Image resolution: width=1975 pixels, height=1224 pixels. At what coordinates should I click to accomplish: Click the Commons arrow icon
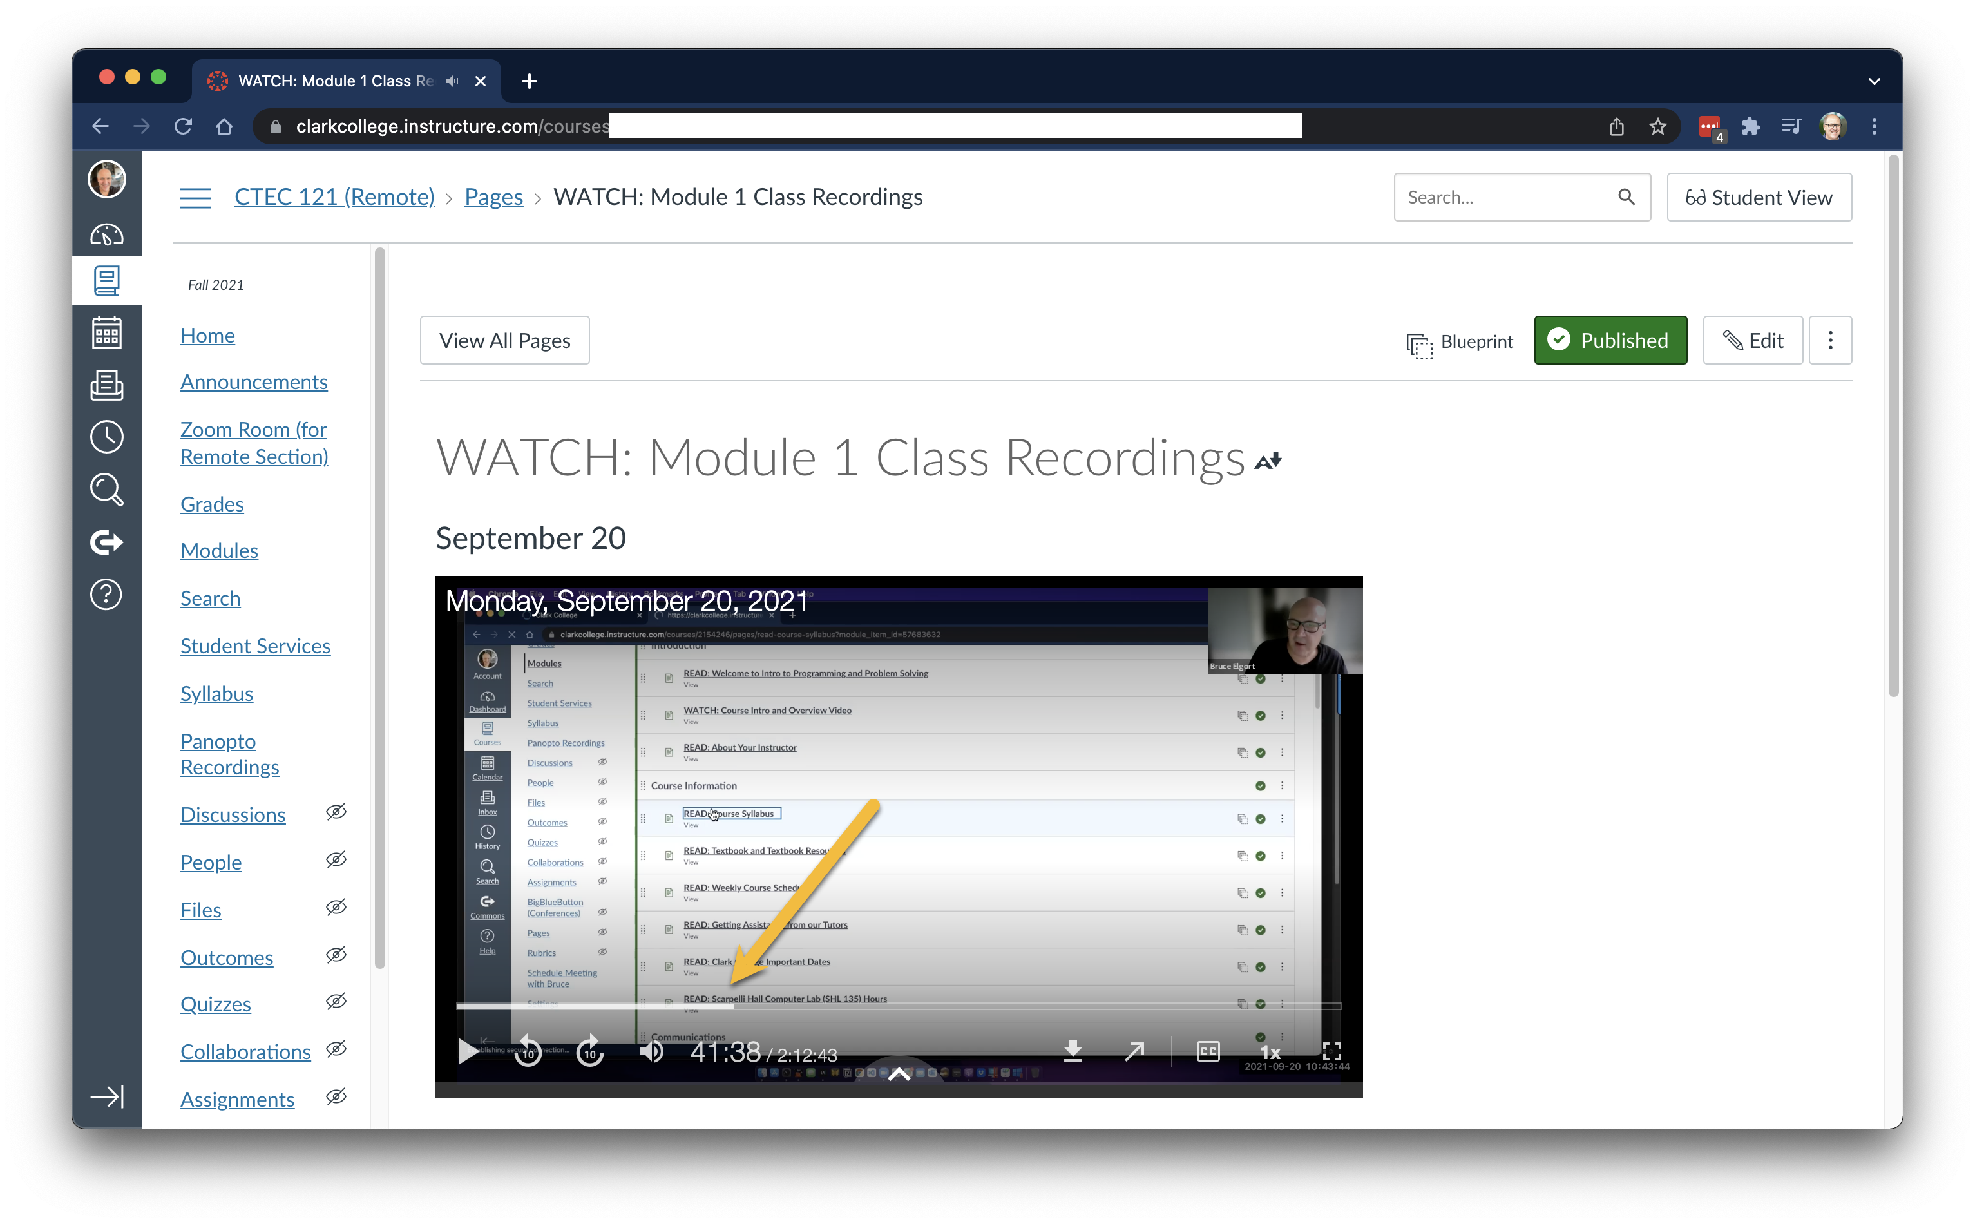tap(106, 542)
